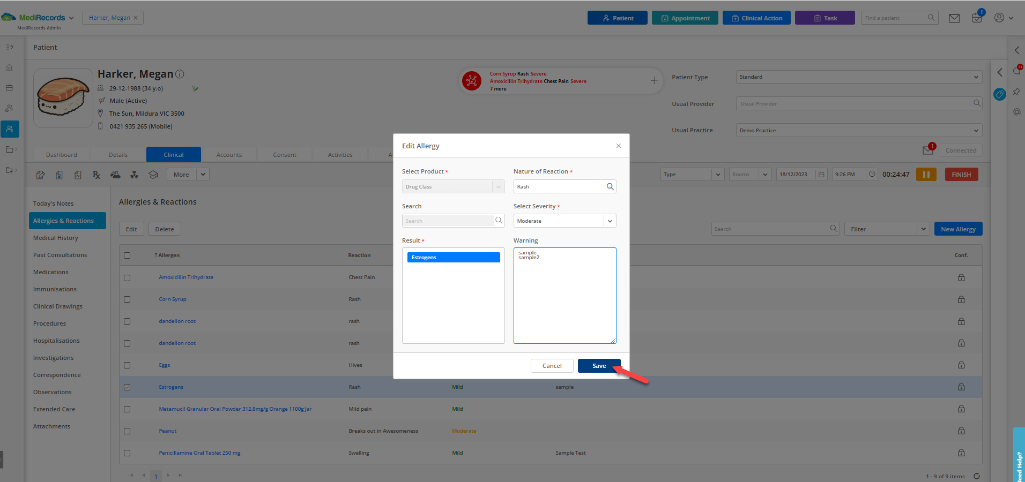This screenshot has width=1025, height=482.
Task: Click the Warning text area
Action: coord(565,296)
